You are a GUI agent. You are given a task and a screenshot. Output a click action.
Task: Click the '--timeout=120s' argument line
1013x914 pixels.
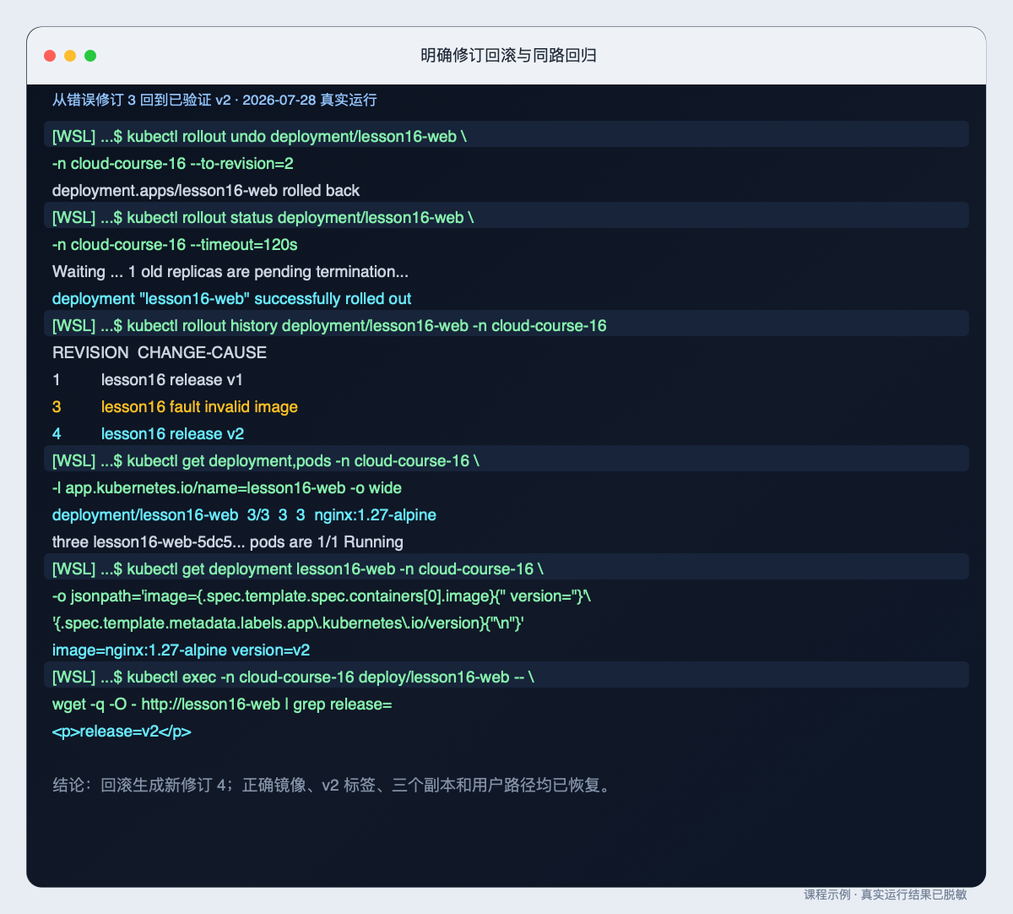(175, 244)
